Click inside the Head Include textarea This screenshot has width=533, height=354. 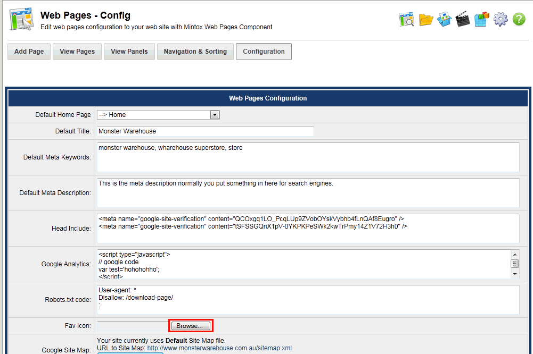pyautogui.click(x=308, y=229)
